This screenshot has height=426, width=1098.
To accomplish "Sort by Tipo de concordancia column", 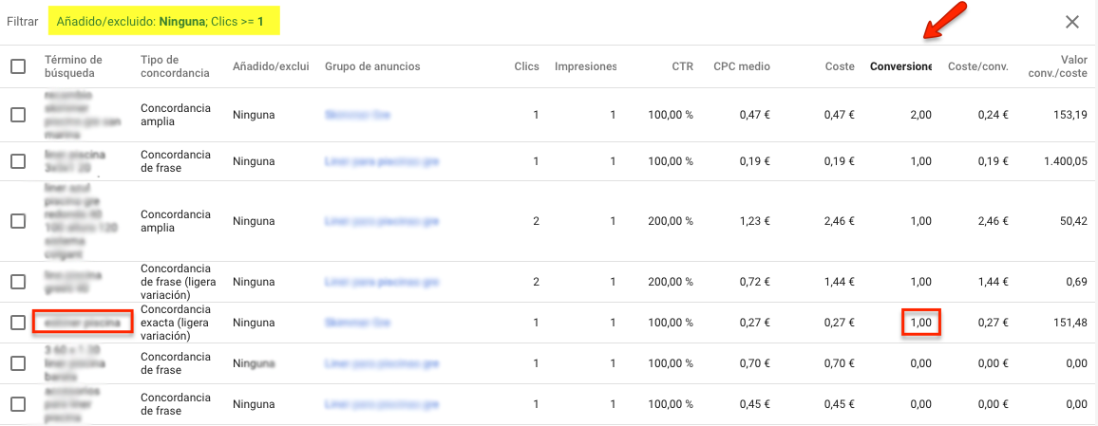I will click(175, 66).
